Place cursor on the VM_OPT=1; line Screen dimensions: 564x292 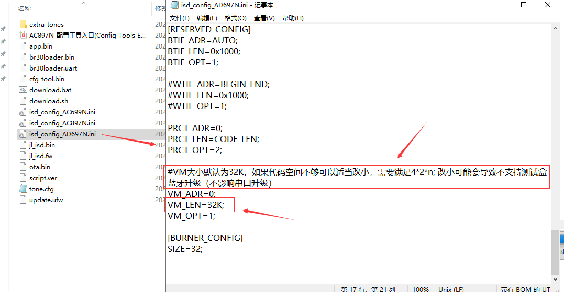click(191, 216)
